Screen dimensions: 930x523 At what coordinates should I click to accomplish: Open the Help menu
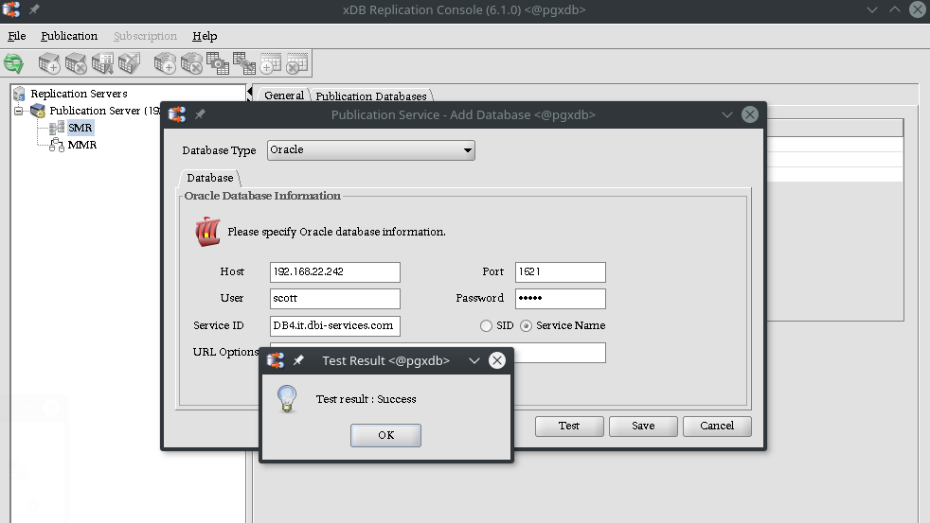(x=205, y=36)
